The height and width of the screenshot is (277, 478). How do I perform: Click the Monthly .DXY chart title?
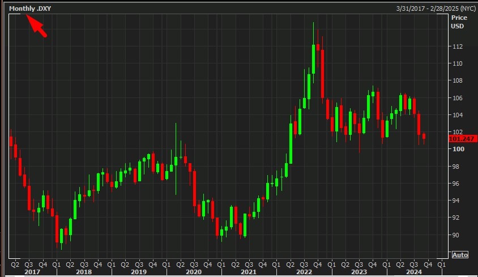tap(30, 8)
